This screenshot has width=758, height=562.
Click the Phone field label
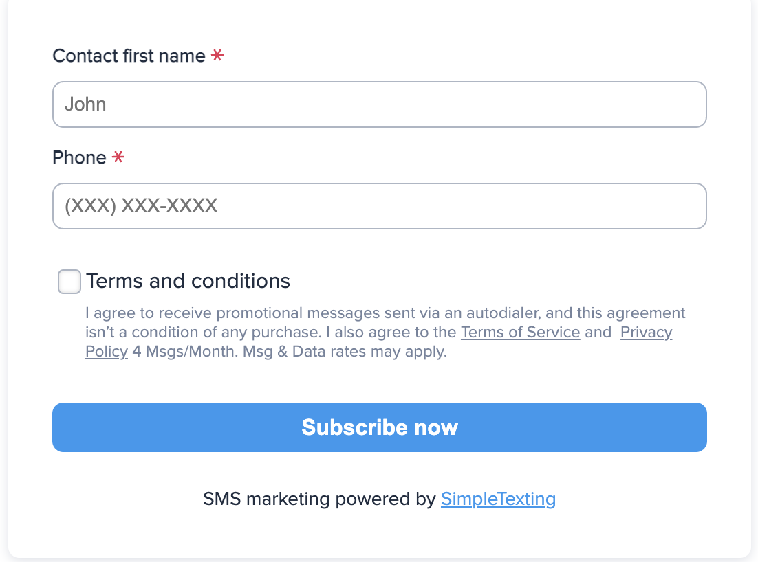(x=80, y=157)
